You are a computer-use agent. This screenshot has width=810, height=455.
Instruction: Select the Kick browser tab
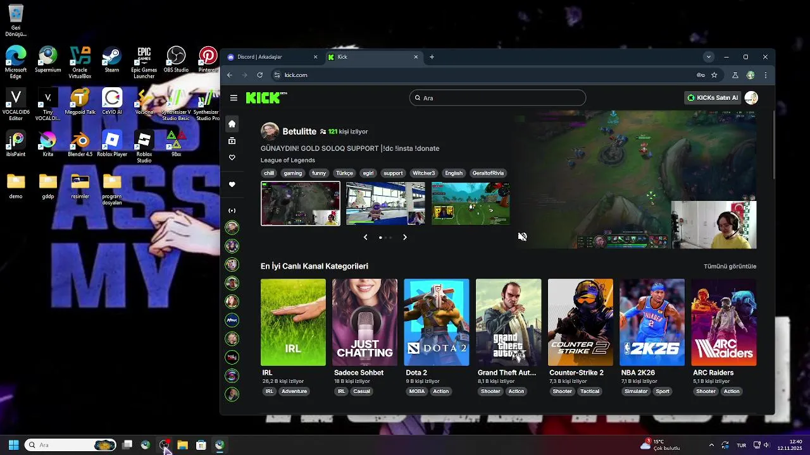tap(373, 57)
